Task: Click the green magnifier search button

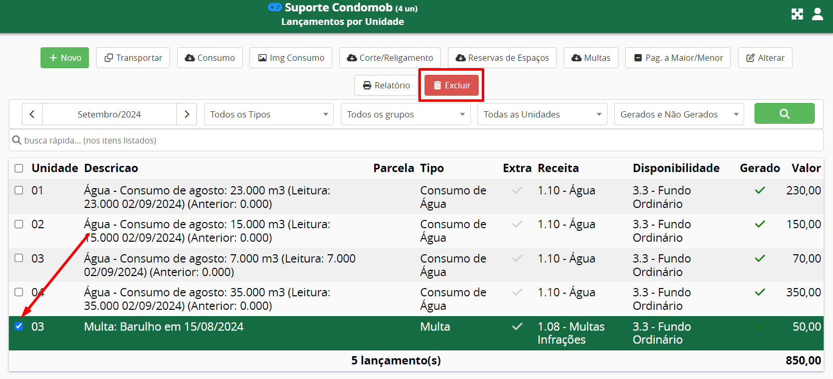Action: click(x=784, y=113)
